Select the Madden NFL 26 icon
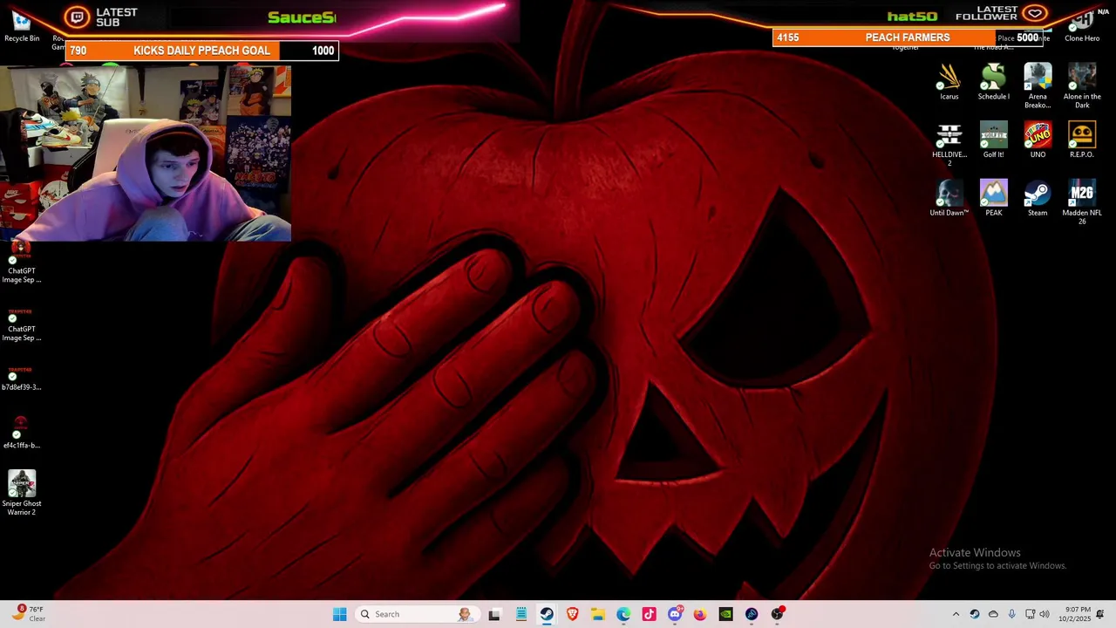This screenshot has height=628, width=1116. click(1082, 202)
